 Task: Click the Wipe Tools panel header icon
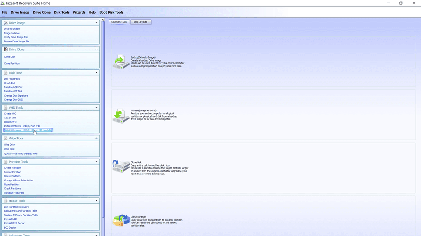pyautogui.click(x=6, y=139)
